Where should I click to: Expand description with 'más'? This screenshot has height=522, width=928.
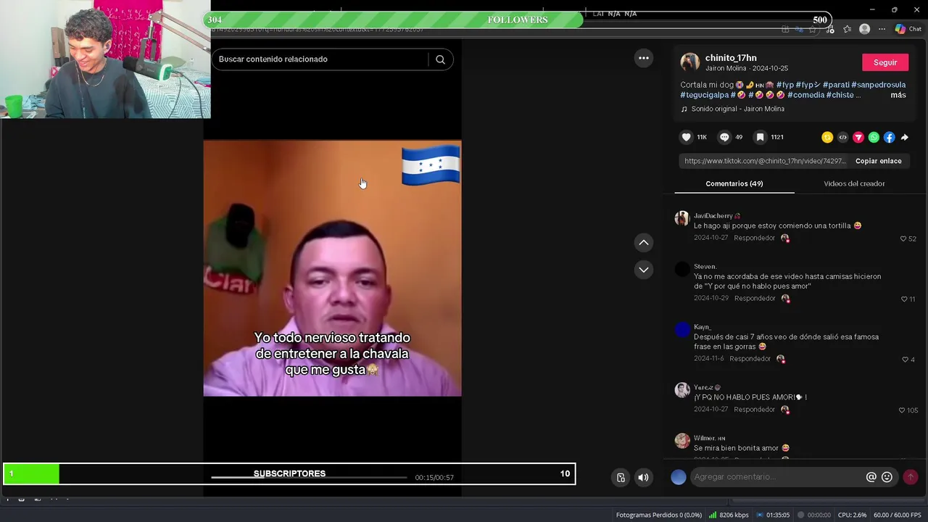point(898,95)
